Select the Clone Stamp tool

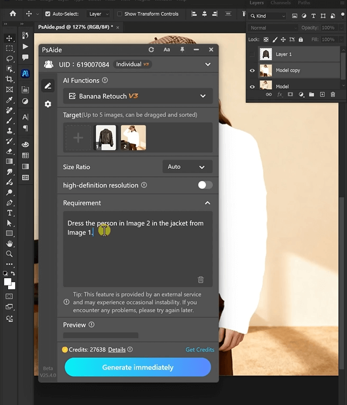[x=9, y=131]
